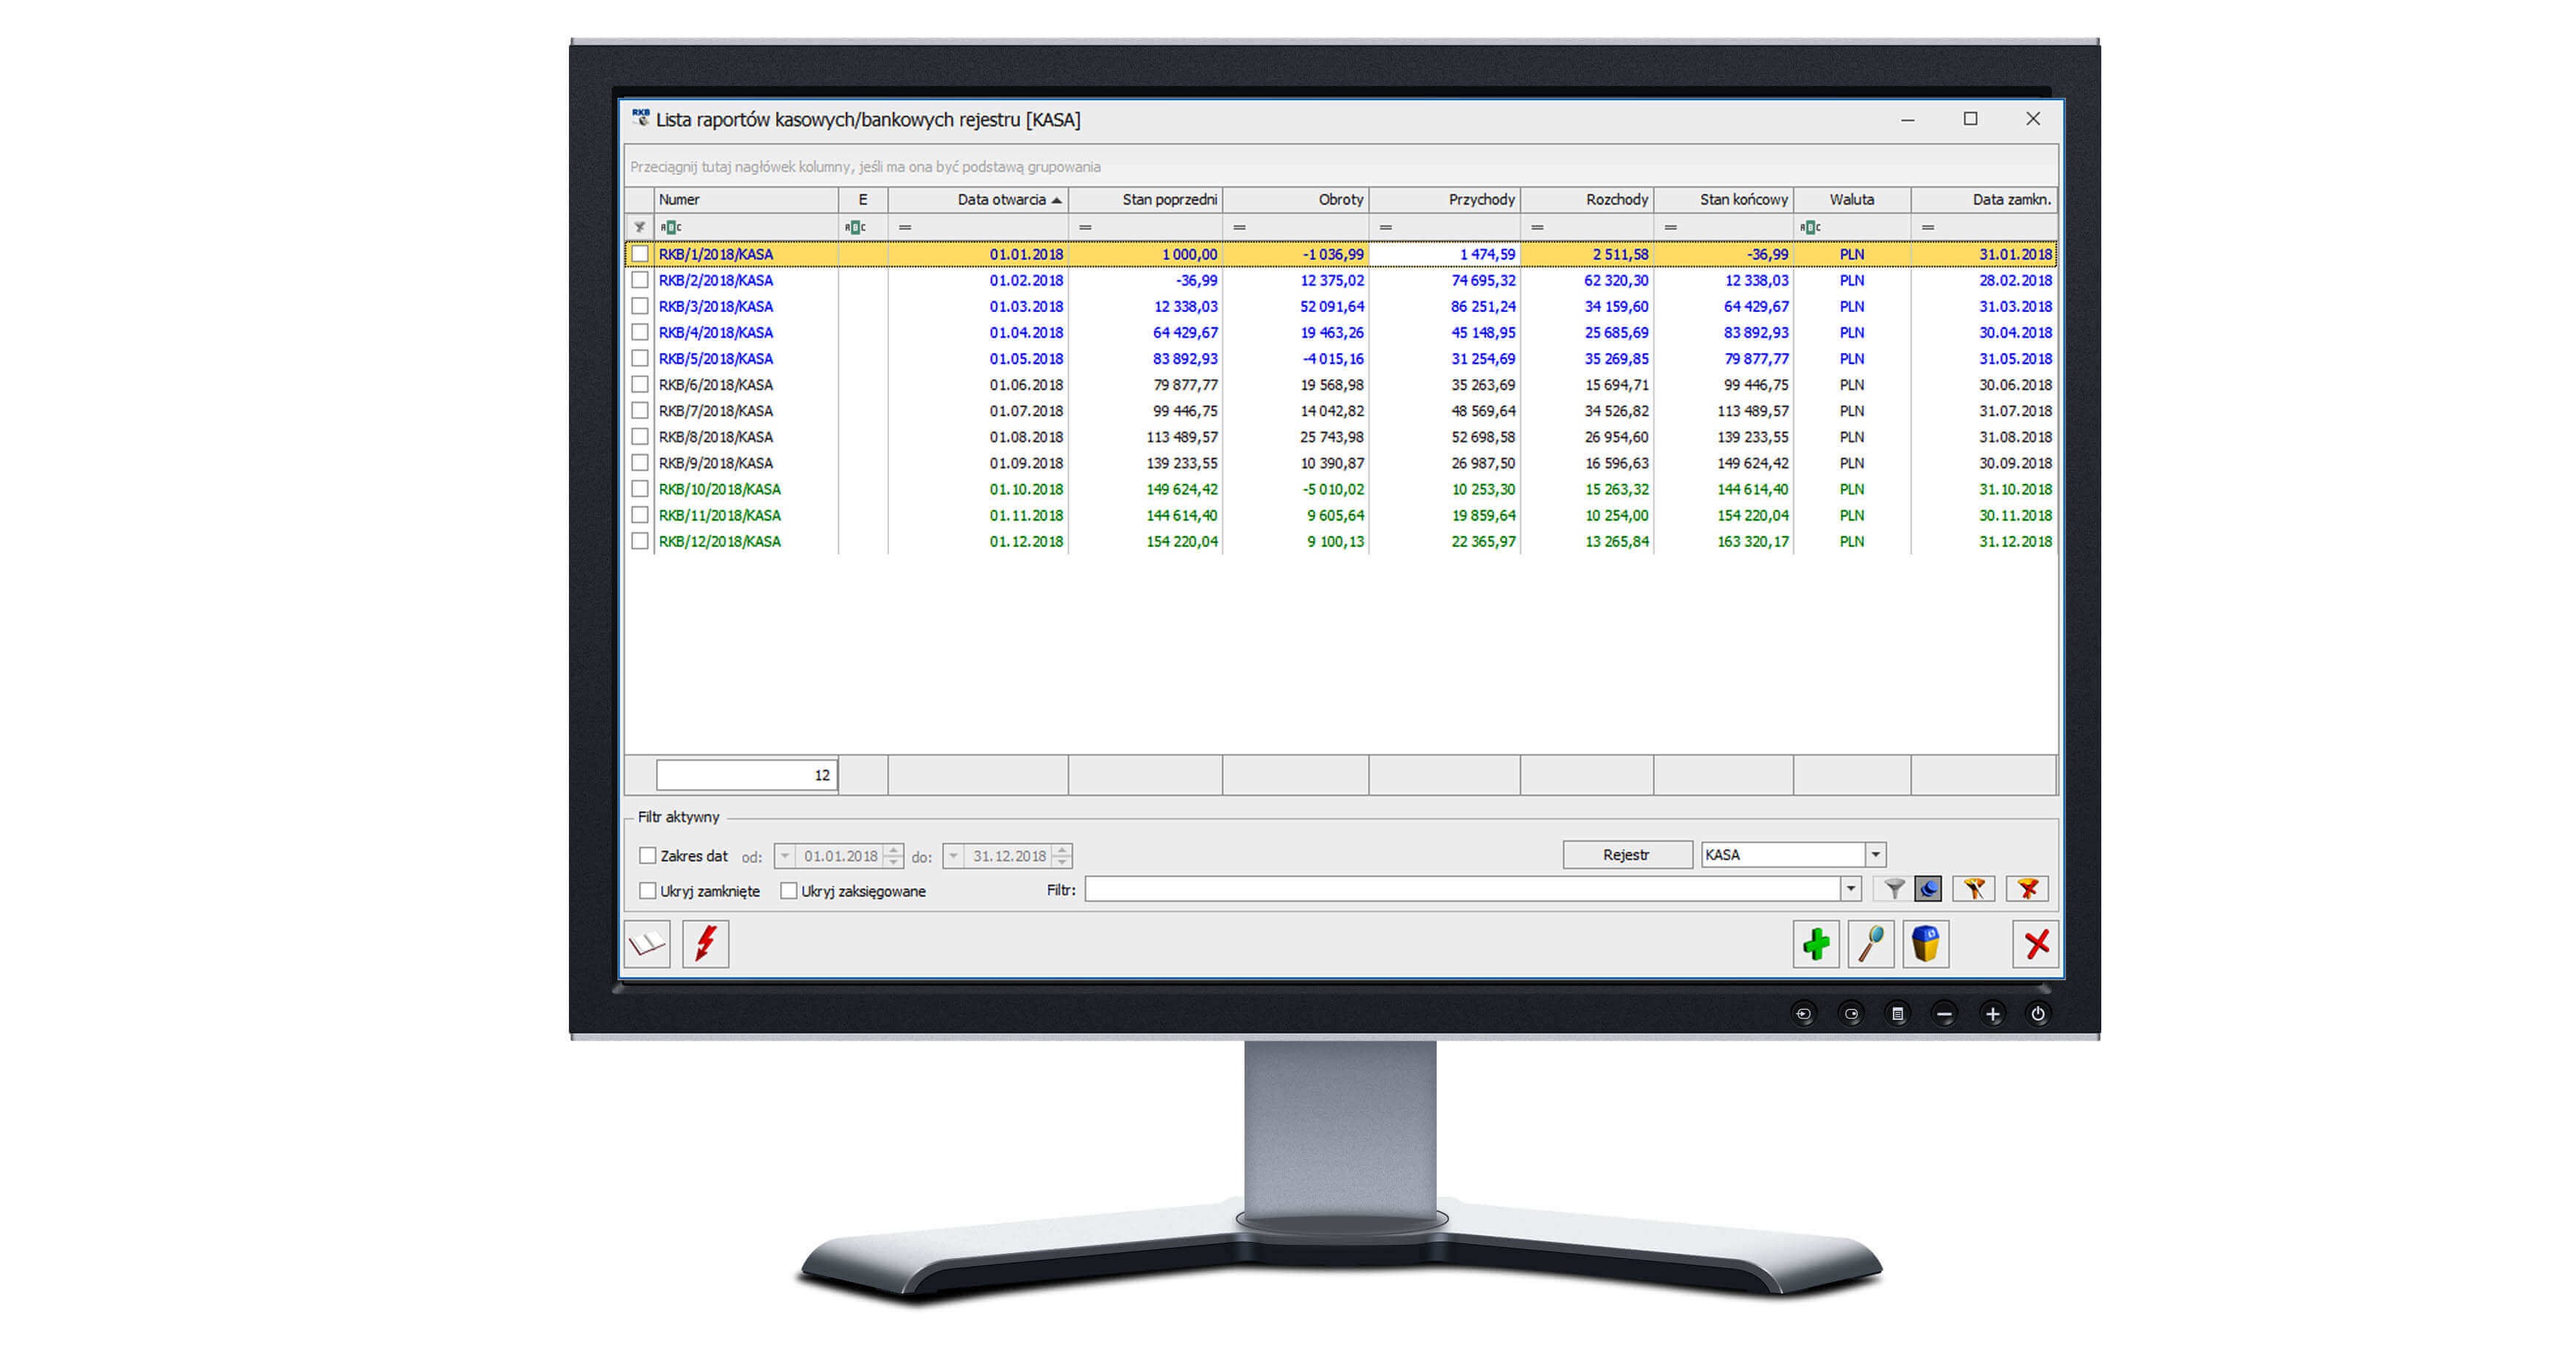Open report details with magnifying glass icon
Viewport: 2576px width, 1359px height.
pos(1871,944)
